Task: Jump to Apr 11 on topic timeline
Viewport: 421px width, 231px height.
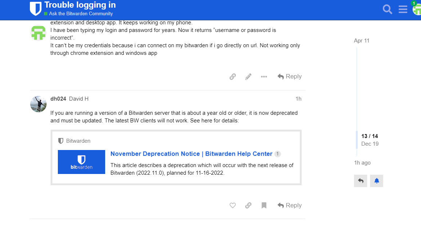Action: coord(361,41)
